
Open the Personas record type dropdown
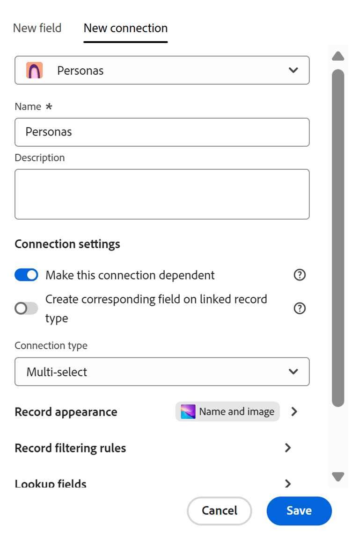pyautogui.click(x=162, y=70)
